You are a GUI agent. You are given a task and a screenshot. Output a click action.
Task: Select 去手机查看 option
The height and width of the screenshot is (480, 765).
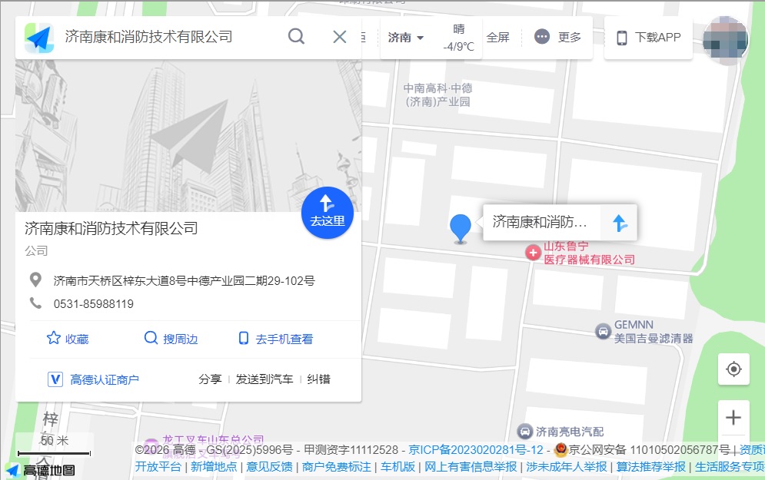point(275,339)
